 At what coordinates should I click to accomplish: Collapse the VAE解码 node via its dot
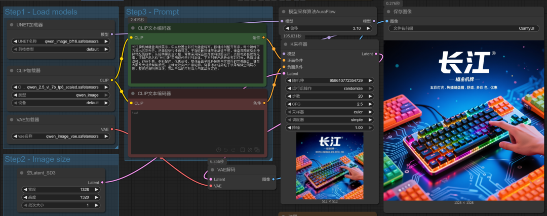tap(212, 169)
